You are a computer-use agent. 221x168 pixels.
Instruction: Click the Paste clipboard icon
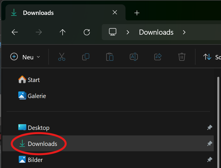[x=110, y=57]
